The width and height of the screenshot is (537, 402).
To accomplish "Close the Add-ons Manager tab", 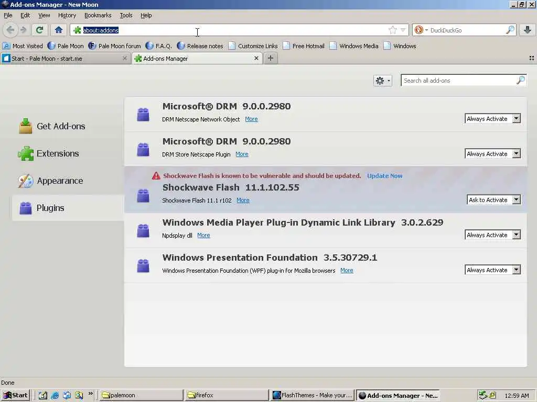I will click(256, 59).
